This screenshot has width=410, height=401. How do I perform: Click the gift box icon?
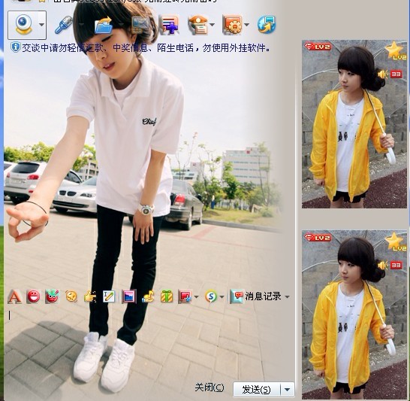click(167, 296)
